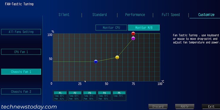The width and height of the screenshot is (220, 110).
Task: Select Chassis Fan 1
Action: tap(21, 72)
